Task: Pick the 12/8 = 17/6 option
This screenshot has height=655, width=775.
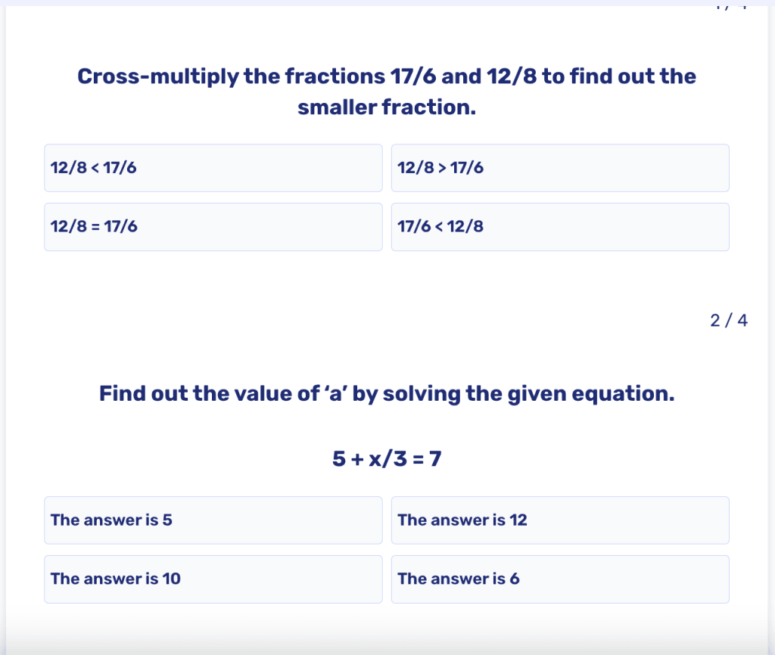Action: coord(213,227)
